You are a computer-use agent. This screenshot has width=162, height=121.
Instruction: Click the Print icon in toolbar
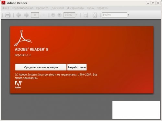(x=8, y=15)
